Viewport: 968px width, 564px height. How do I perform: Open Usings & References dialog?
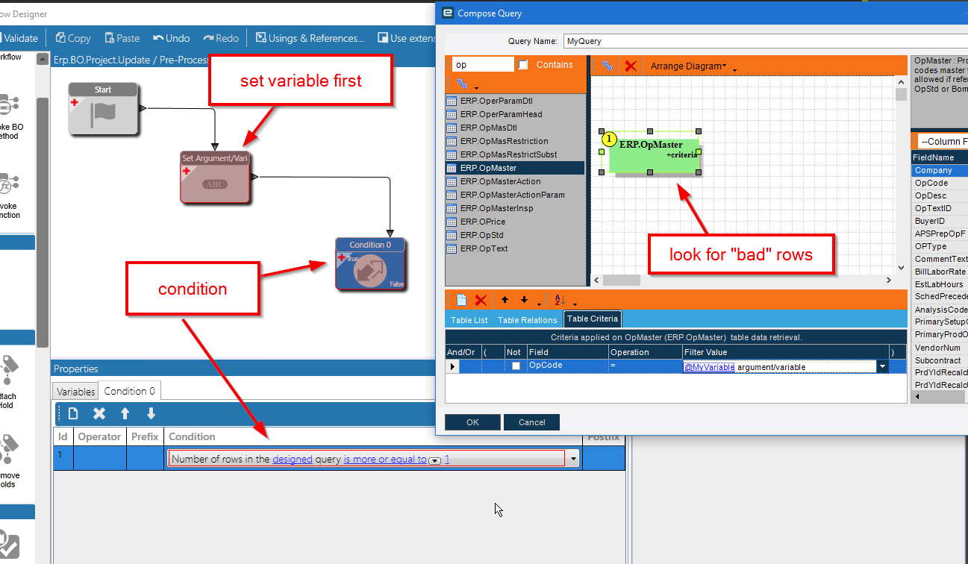[x=310, y=38]
